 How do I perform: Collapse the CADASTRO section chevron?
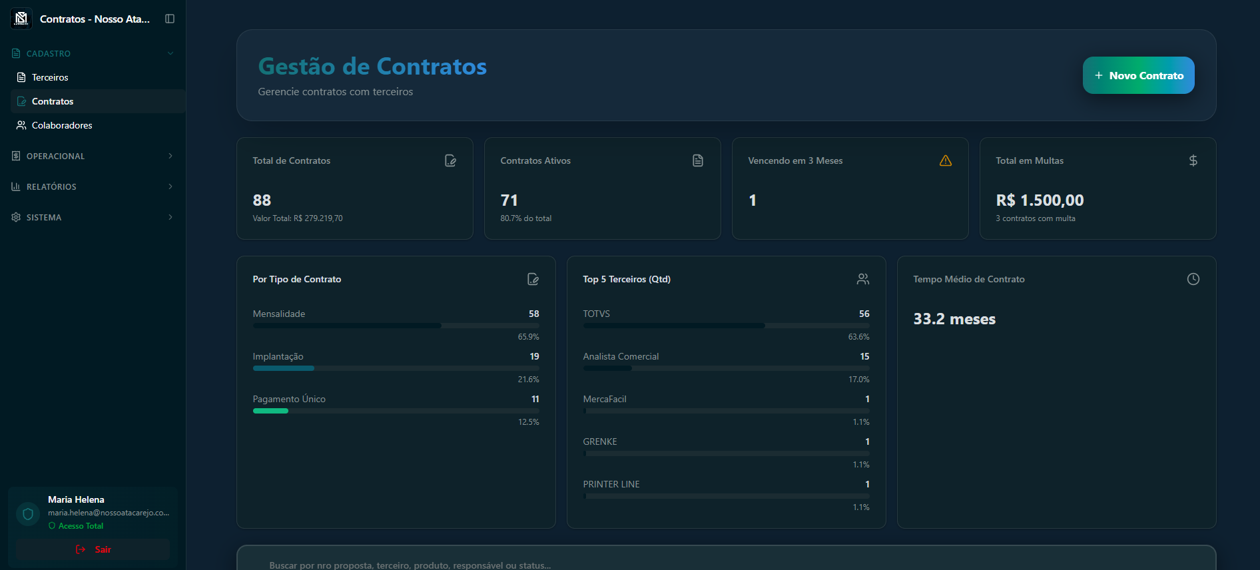click(x=170, y=53)
